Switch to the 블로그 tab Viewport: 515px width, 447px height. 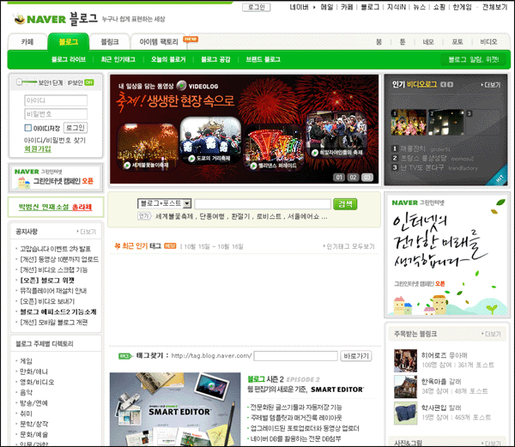coord(69,42)
